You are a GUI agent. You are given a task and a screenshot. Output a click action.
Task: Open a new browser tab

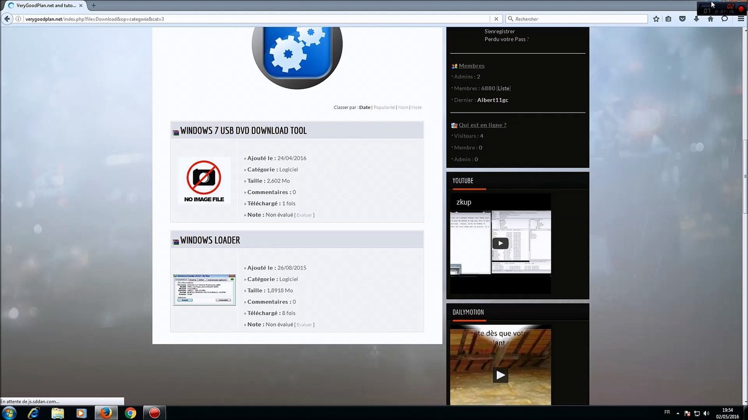coord(93,5)
